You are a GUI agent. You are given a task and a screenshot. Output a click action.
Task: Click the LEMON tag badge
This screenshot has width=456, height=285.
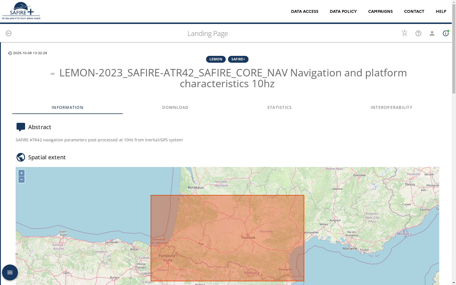coord(216,59)
